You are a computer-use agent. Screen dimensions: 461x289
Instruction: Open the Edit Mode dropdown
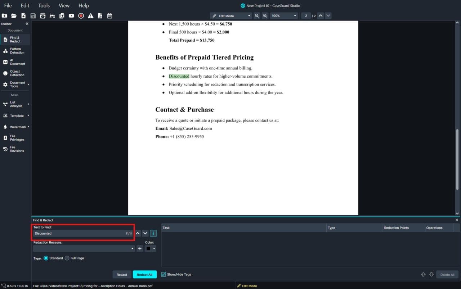point(249,15)
